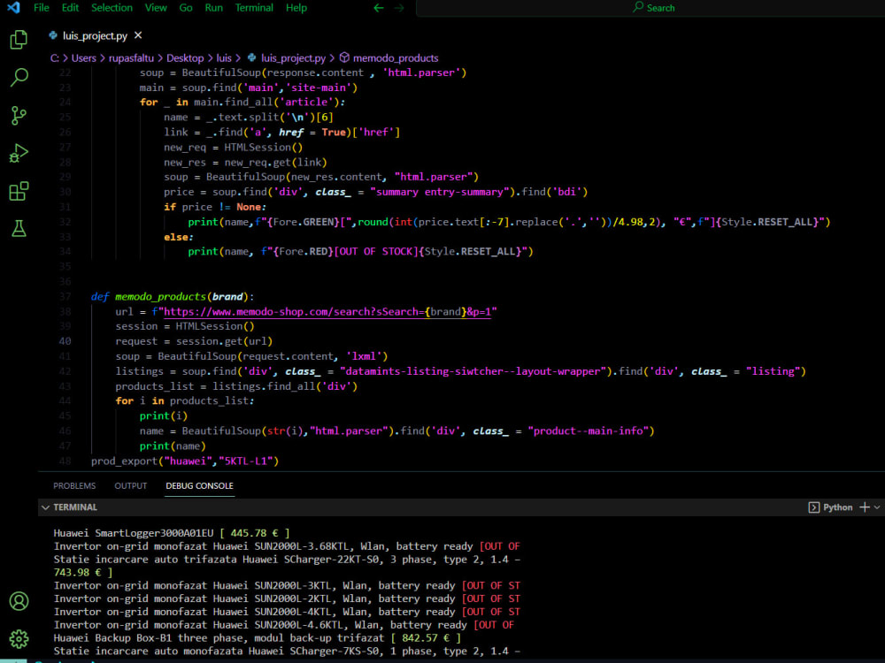Click the VS Code logo icon
The height and width of the screenshot is (663, 885).
pos(13,7)
